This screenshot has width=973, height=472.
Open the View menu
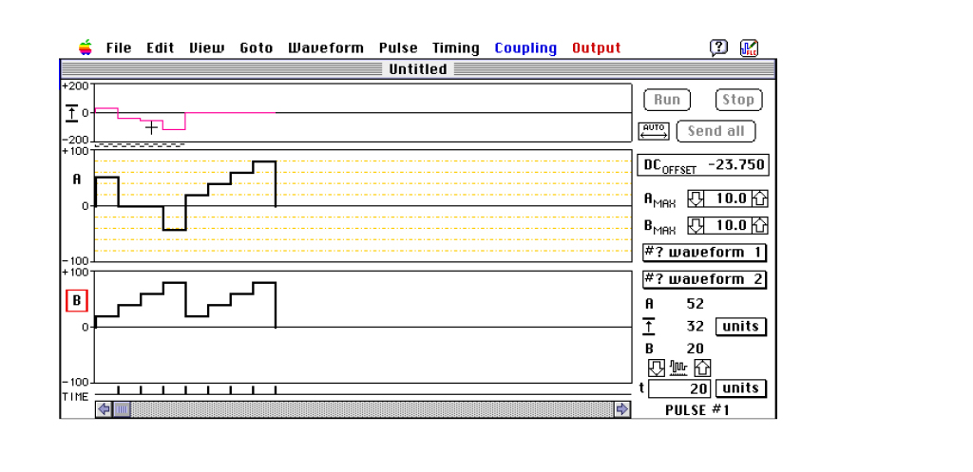pyautogui.click(x=206, y=47)
